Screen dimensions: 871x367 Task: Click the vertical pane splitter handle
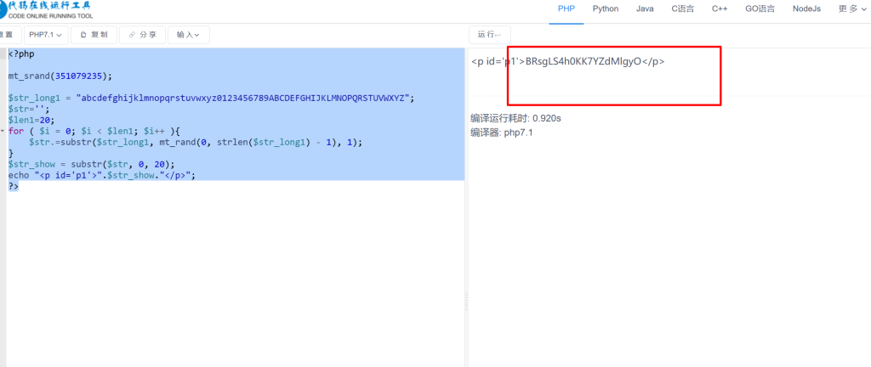pos(465,296)
